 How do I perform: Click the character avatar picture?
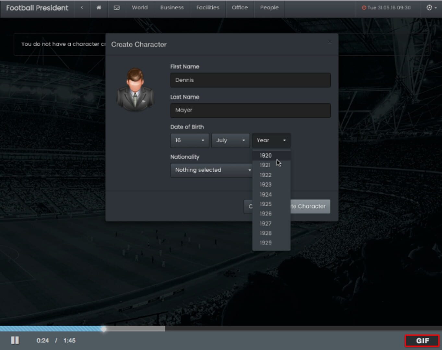tap(135, 90)
